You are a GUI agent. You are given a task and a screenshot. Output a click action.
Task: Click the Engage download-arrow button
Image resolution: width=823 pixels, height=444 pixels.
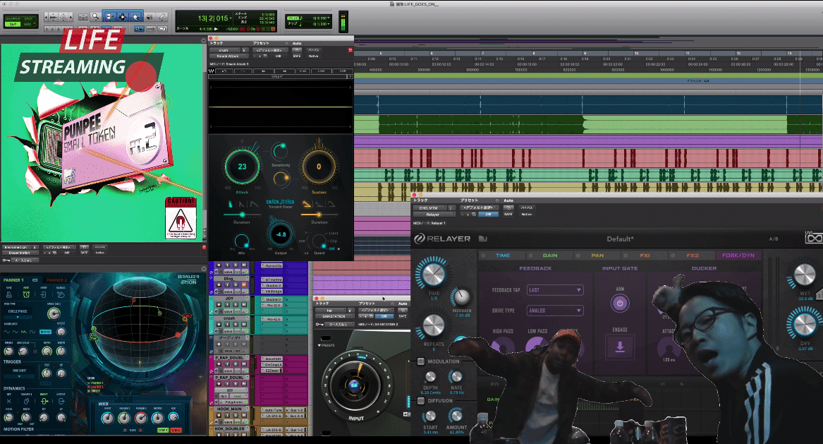620,347
